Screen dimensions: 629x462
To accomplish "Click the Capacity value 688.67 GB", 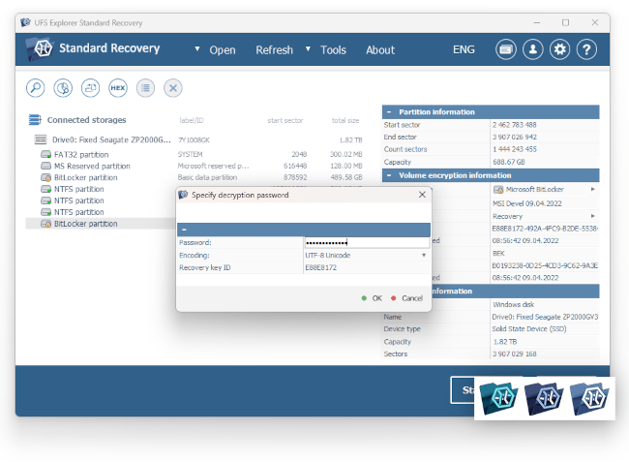I will [509, 162].
